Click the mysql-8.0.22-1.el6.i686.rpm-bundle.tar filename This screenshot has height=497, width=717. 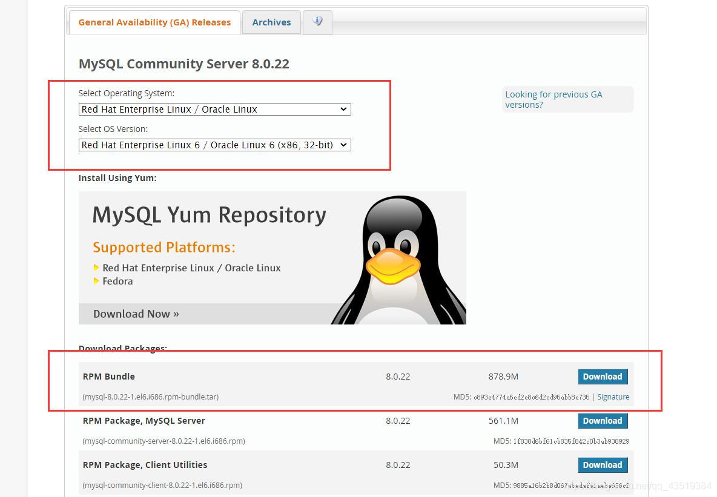(x=150, y=397)
